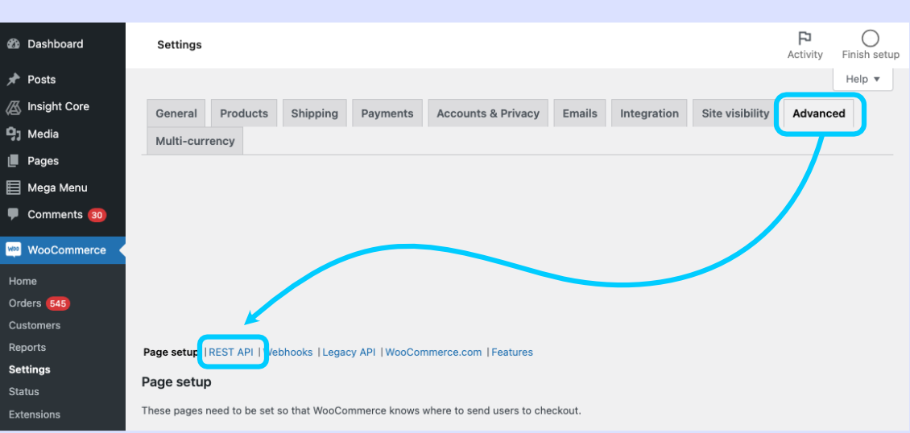The height and width of the screenshot is (433, 910).
Task: Click the Finish setup circle icon
Action: click(870, 39)
